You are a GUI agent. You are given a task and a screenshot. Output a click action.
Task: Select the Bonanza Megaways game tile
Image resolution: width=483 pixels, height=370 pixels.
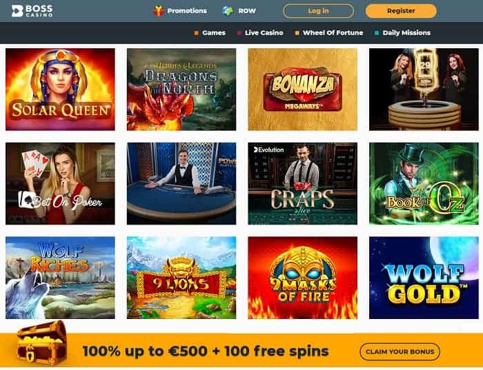pyautogui.click(x=302, y=89)
